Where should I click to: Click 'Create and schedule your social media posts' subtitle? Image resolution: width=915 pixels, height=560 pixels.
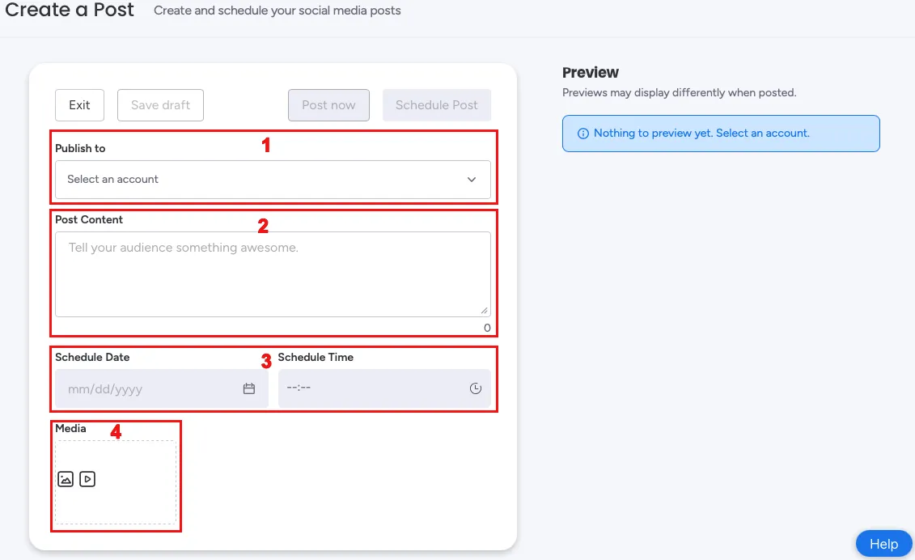277,11
